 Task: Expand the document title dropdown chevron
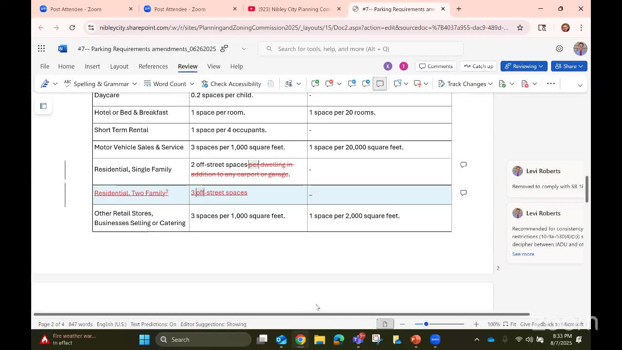coord(244,49)
